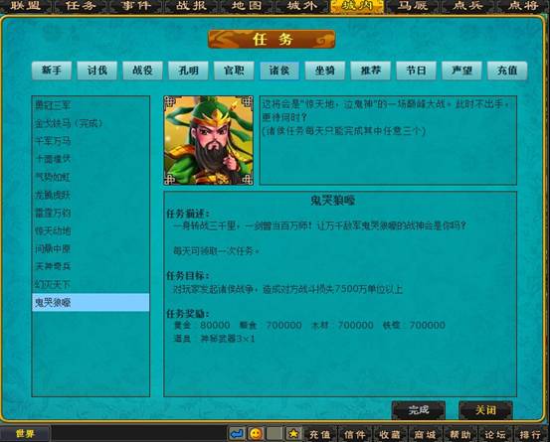Select the 官职 quest tab
Viewport: 550px width, 442px height.
coord(234,71)
